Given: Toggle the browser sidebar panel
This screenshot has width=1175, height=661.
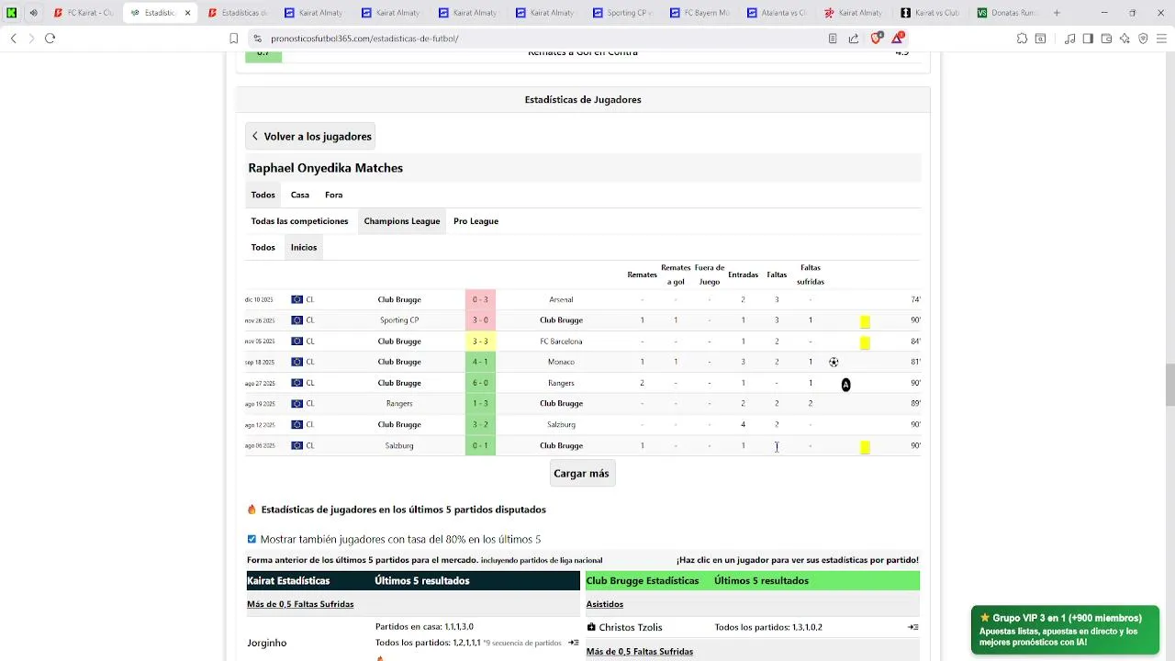Looking at the screenshot, I should [1088, 39].
